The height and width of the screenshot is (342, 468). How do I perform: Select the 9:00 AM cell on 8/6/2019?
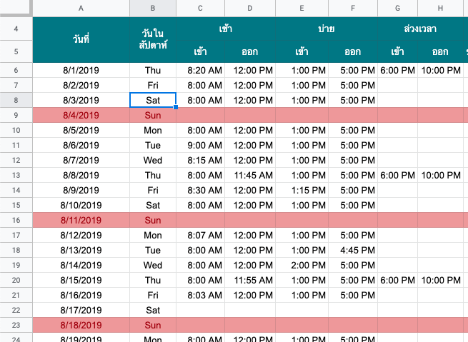click(200, 145)
